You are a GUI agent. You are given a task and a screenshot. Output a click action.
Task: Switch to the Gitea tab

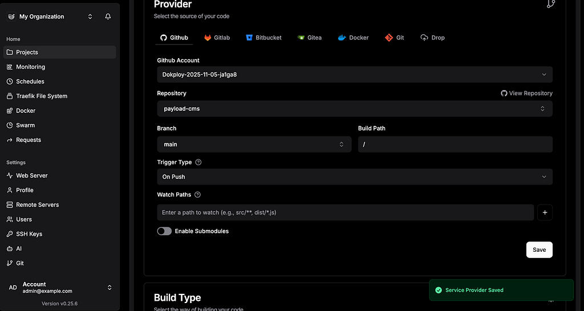310,38
